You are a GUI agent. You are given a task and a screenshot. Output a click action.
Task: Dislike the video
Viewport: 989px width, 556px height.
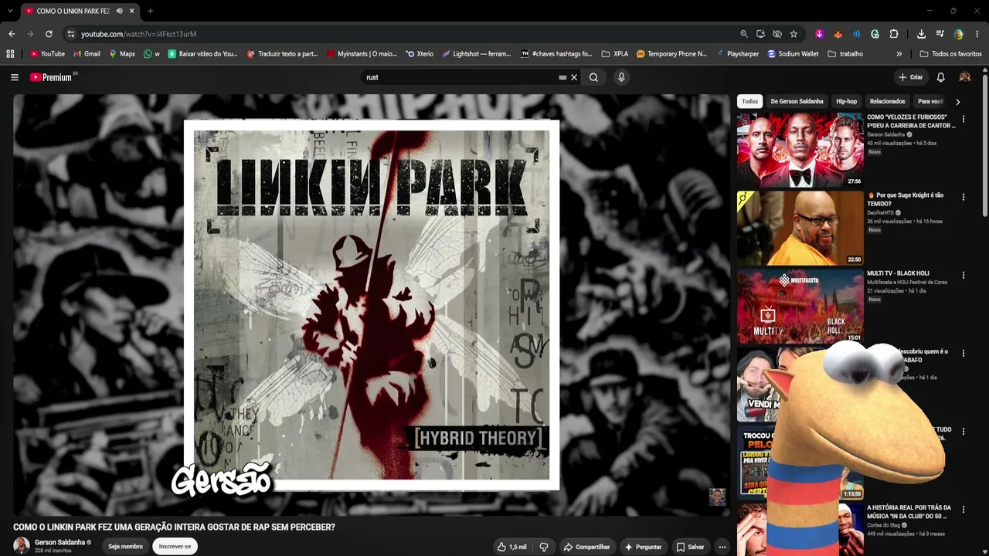coord(544,547)
